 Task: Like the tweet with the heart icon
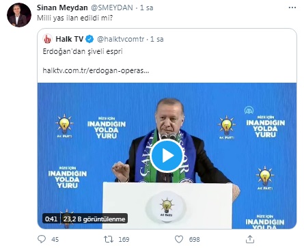click(179, 239)
